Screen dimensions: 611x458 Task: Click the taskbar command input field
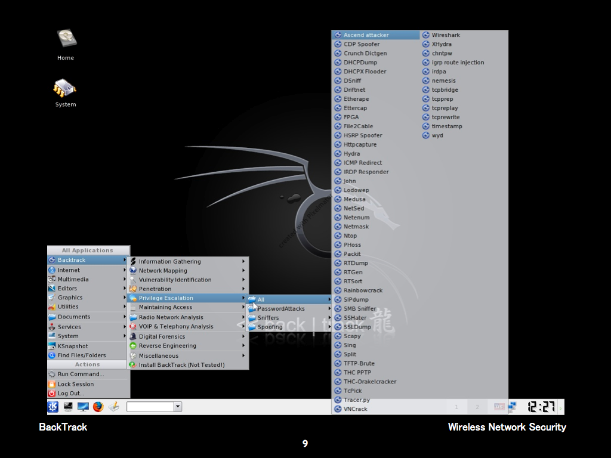click(x=150, y=407)
